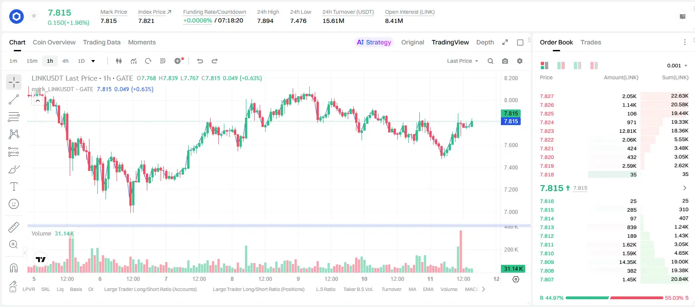Click the AI Strategy button
The height and width of the screenshot is (307, 695).
pos(374,42)
